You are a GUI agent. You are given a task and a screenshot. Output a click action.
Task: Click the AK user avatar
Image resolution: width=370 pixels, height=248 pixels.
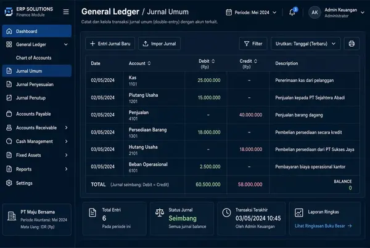coord(314,12)
